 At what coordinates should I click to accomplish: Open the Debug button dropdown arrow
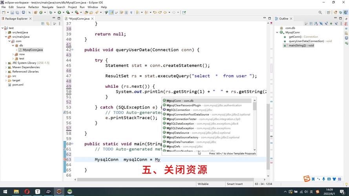tap(55, 13)
